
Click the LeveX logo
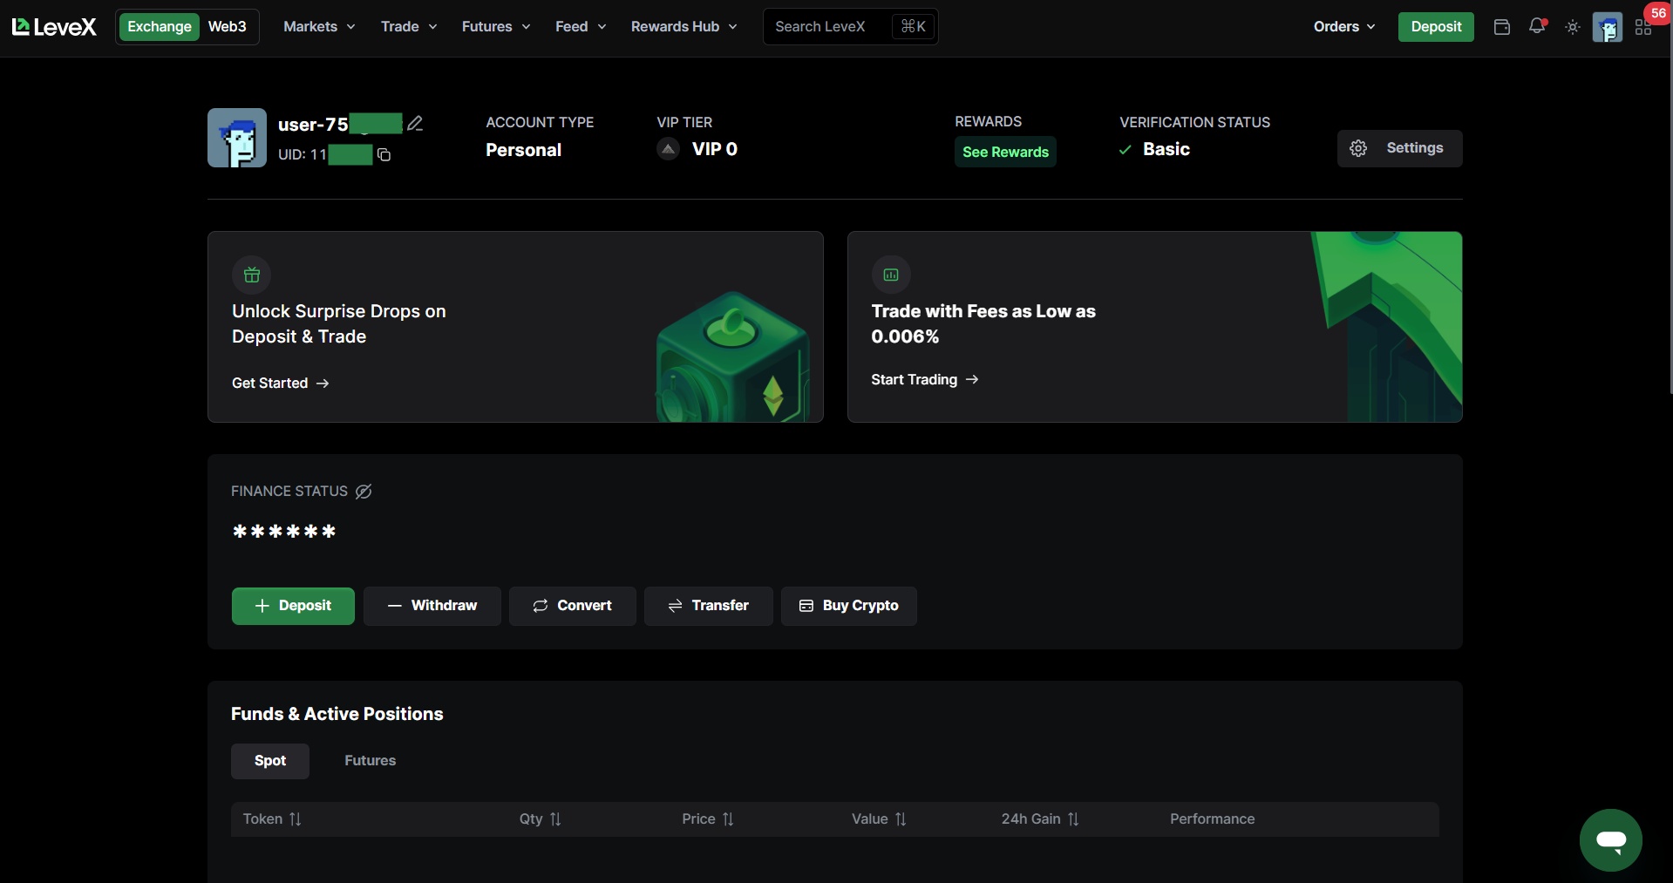[54, 27]
